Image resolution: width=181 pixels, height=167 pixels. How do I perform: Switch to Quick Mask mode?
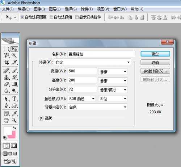click(x=14, y=146)
